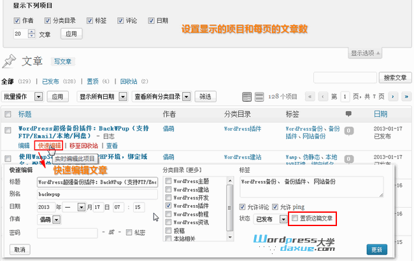Image resolution: width=414 pixels, height=261 pixels.
Task: Switch to excerpt view icon
Action: 259,97
